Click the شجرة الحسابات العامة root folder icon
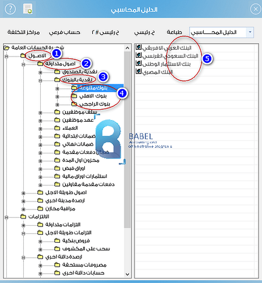 tap(6, 48)
